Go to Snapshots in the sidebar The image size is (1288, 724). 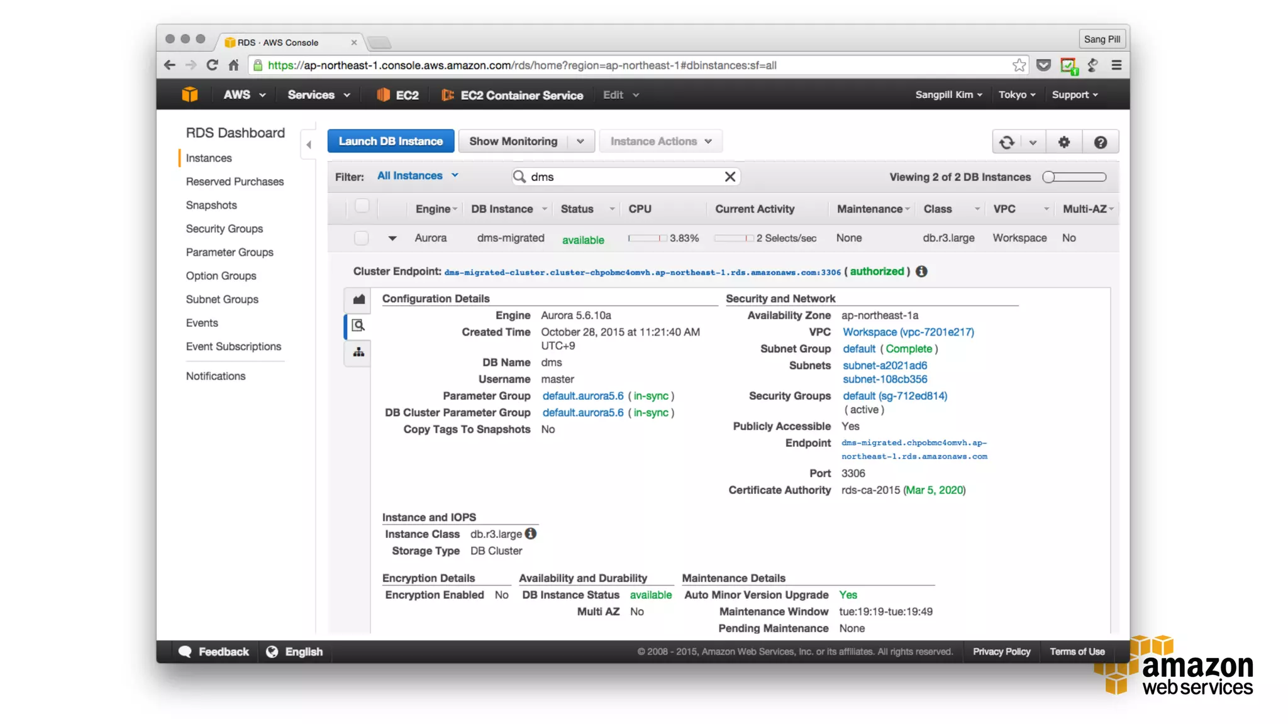coord(211,205)
